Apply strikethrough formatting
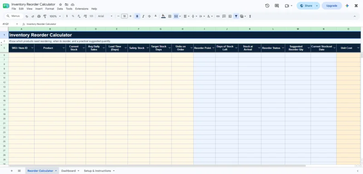Image resolution: width=363 pixels, height=174 pixels. coord(149,16)
